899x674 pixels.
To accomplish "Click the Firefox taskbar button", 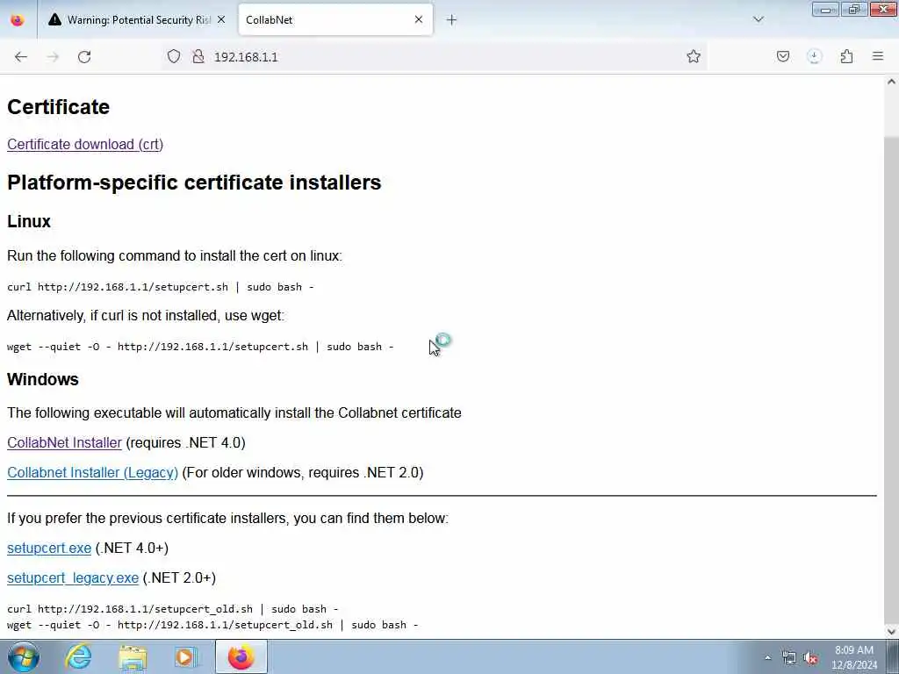I will coord(241,656).
